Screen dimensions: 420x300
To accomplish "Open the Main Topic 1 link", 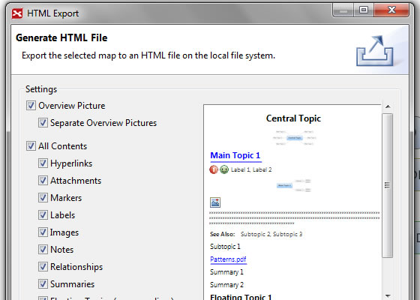I will pyautogui.click(x=235, y=156).
